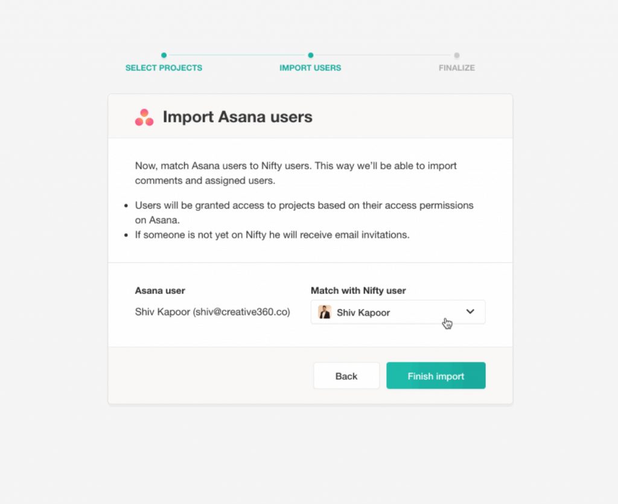The height and width of the screenshot is (504, 618).
Task: Click the Match with Nifty user label
Action: (x=358, y=291)
